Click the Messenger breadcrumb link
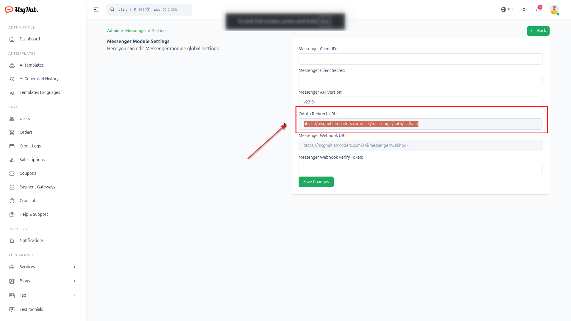This screenshot has width=571, height=321. click(136, 31)
